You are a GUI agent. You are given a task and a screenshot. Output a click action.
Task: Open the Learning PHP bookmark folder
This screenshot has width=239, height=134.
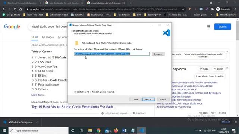click(152, 15)
